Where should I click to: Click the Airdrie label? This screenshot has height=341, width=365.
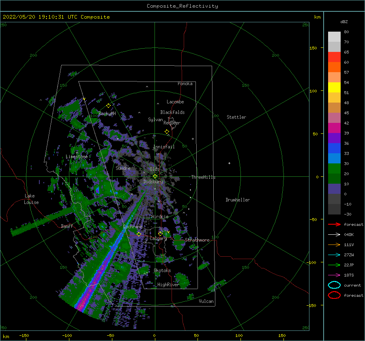tap(160, 217)
